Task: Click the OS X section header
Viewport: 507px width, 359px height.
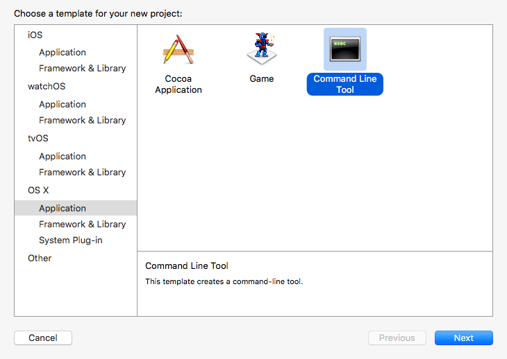Action: [38, 191]
